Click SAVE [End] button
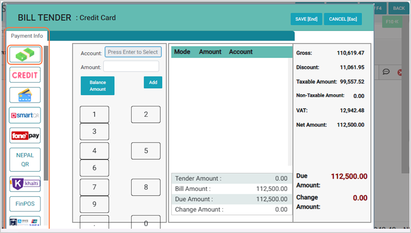411x233 pixels. pos(306,19)
